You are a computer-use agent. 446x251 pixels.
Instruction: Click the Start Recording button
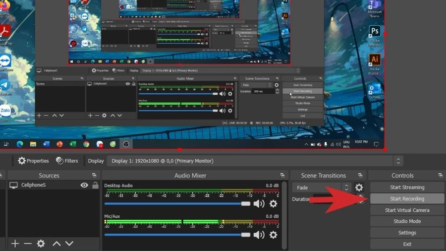(x=407, y=198)
